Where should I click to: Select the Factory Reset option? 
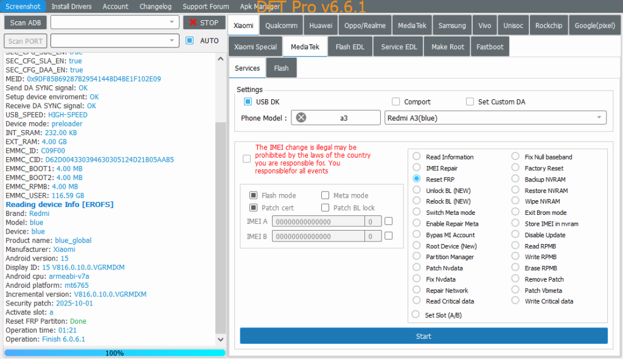point(515,167)
